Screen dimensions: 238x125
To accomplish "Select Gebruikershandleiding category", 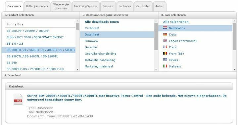I will click(x=101, y=54).
